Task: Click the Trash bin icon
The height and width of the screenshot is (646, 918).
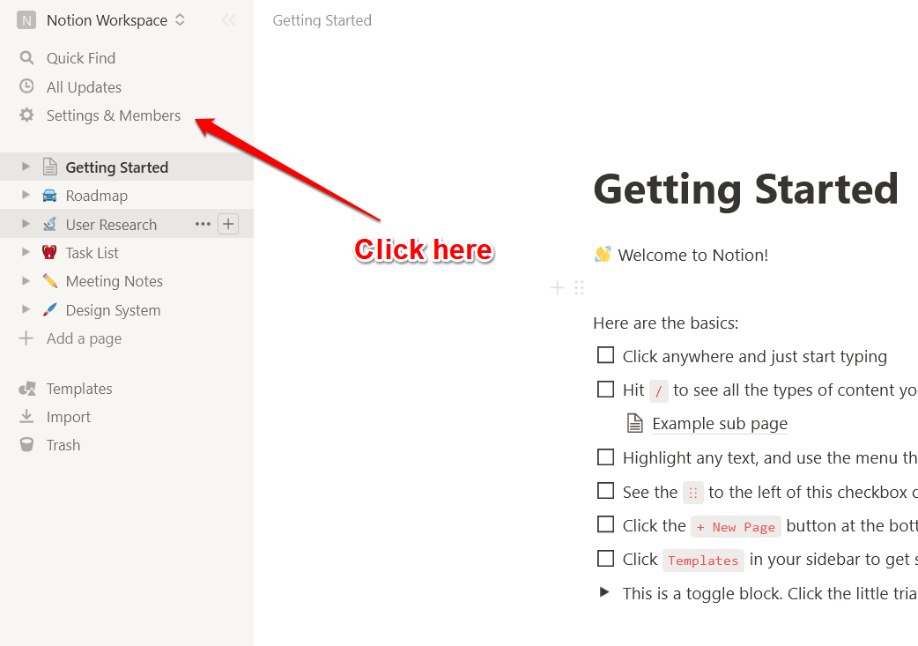Action: click(x=26, y=444)
